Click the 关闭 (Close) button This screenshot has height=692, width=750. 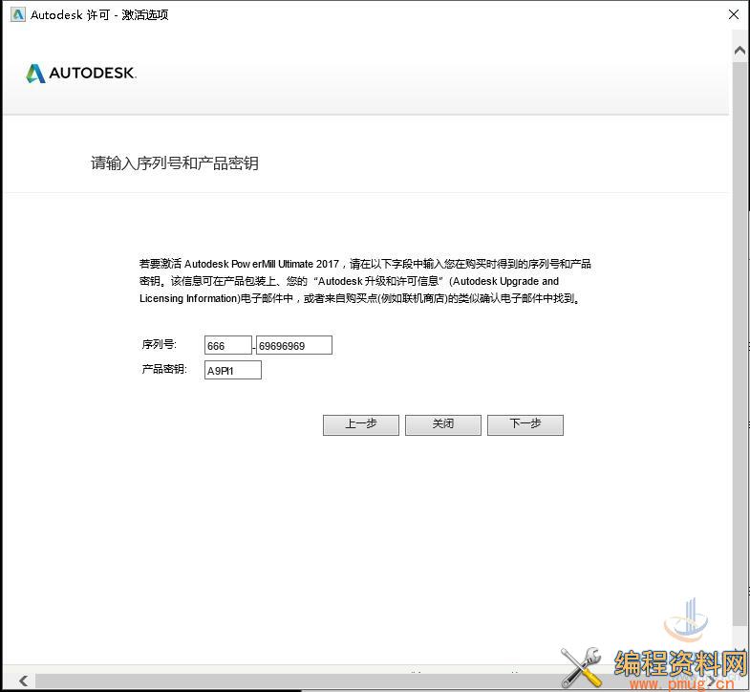pos(443,424)
